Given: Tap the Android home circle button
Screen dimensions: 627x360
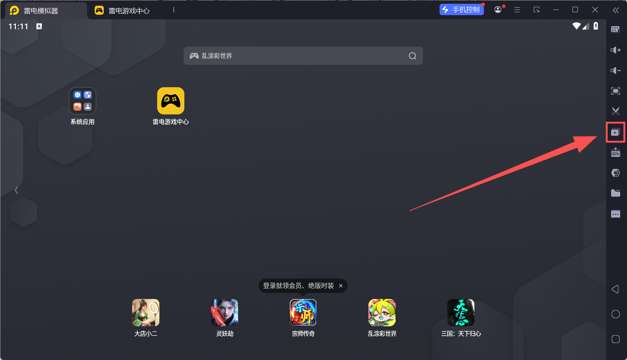Looking at the screenshot, I should tap(616, 314).
